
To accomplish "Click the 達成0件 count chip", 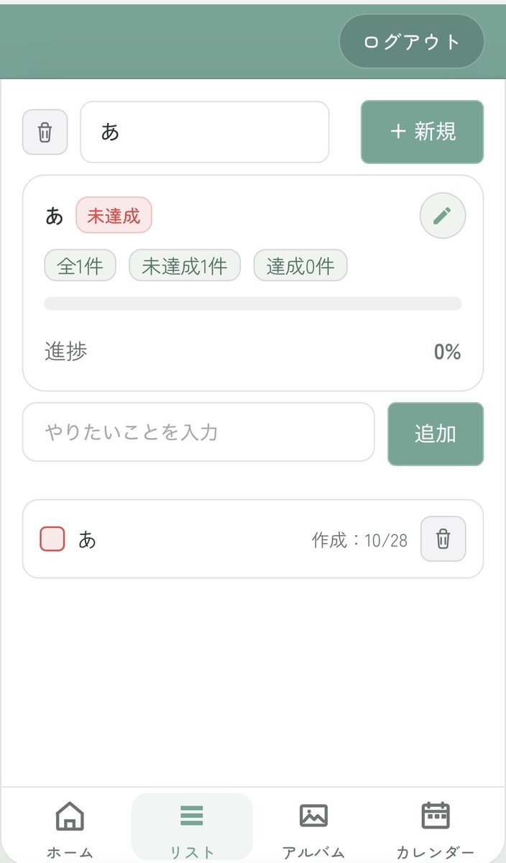I will (x=300, y=266).
